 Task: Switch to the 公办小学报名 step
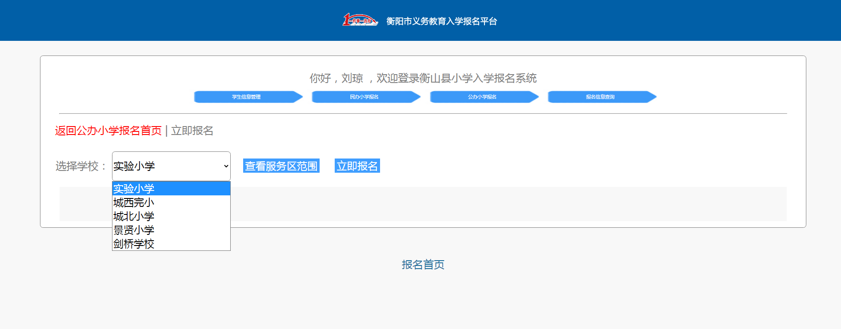click(x=482, y=97)
